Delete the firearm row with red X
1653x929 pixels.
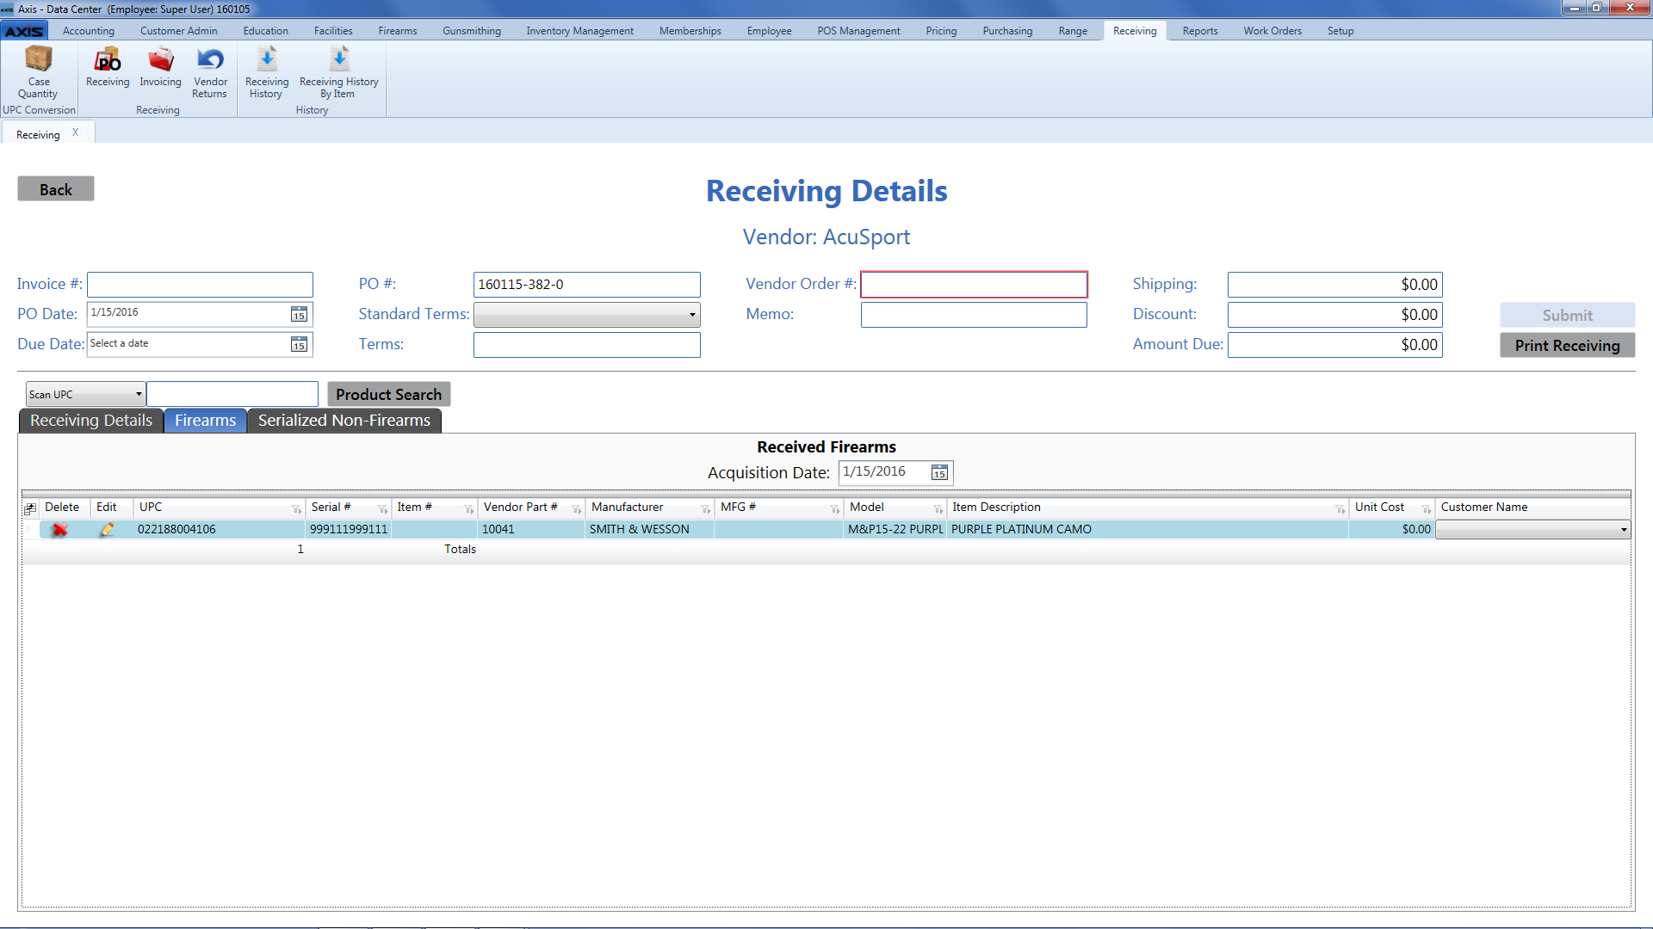coord(59,529)
